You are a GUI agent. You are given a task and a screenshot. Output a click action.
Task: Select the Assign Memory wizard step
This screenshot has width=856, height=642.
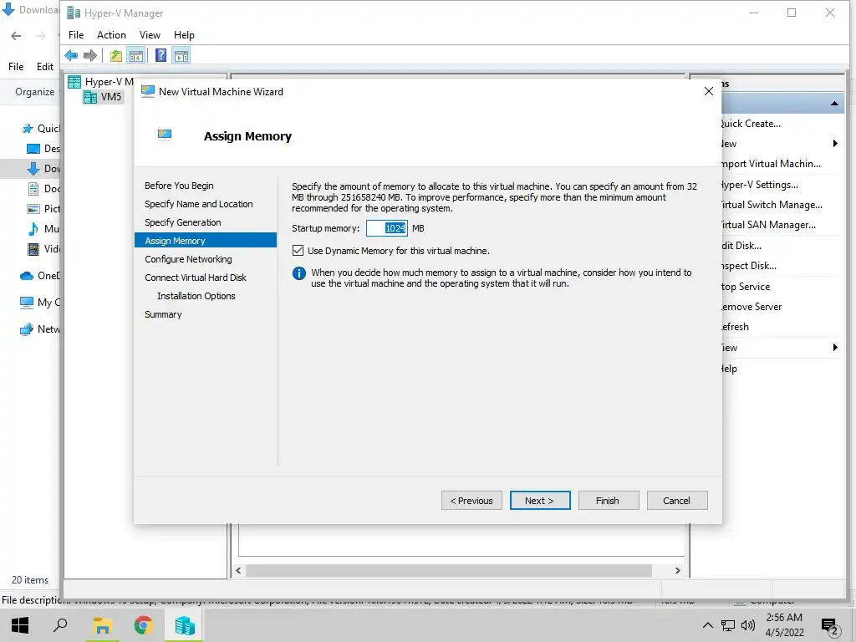click(x=206, y=241)
